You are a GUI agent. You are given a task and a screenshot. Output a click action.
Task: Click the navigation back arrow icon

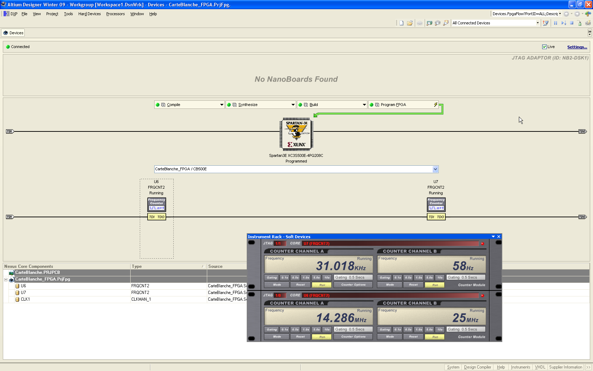tap(567, 14)
